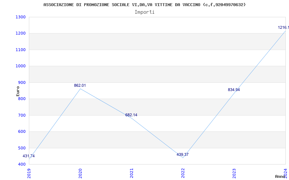This screenshot has height=180, width=289.
Task: Click the 1300 y-axis tick label
Action: (x=21, y=17)
